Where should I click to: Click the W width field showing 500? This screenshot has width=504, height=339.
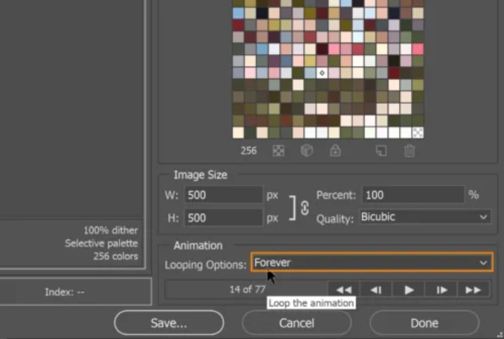tap(224, 195)
